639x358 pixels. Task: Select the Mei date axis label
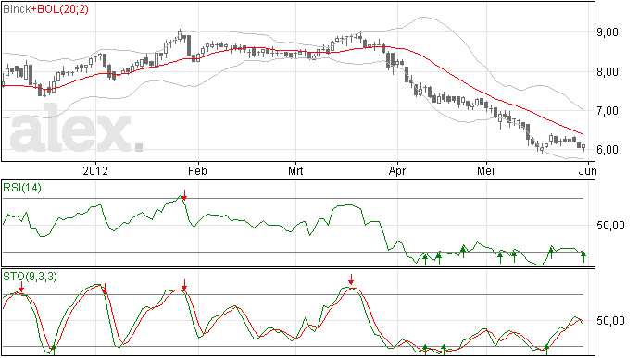tap(486, 170)
